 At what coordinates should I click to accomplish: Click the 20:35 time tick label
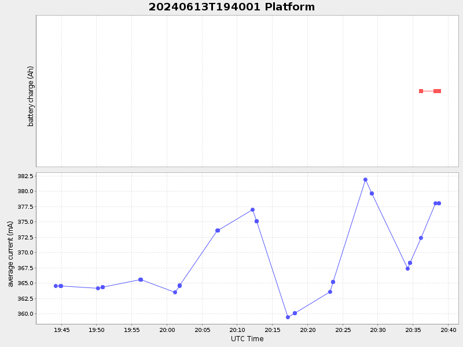413,330
